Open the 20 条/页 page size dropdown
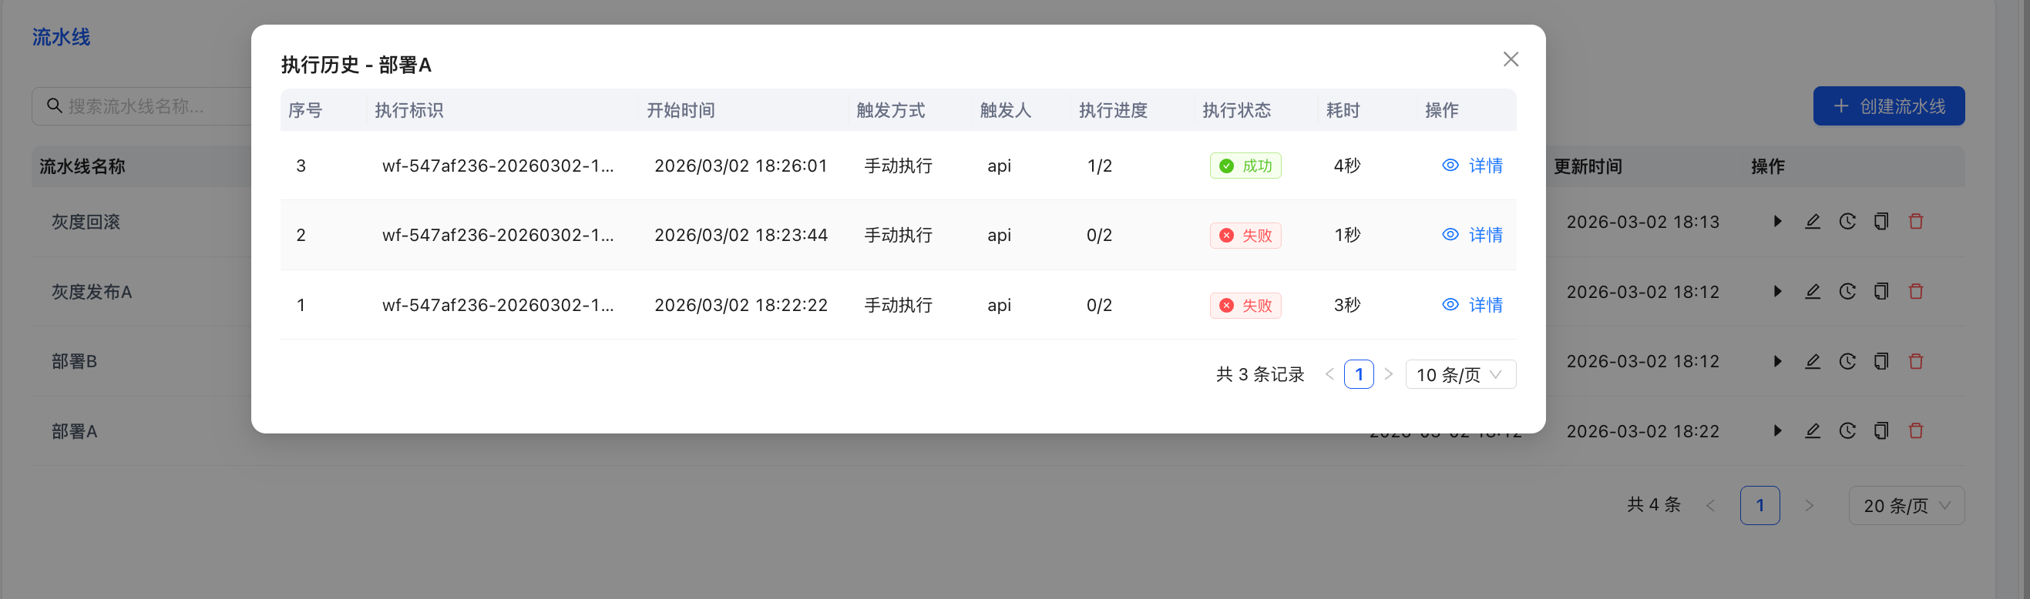The width and height of the screenshot is (2030, 599). click(x=1905, y=505)
